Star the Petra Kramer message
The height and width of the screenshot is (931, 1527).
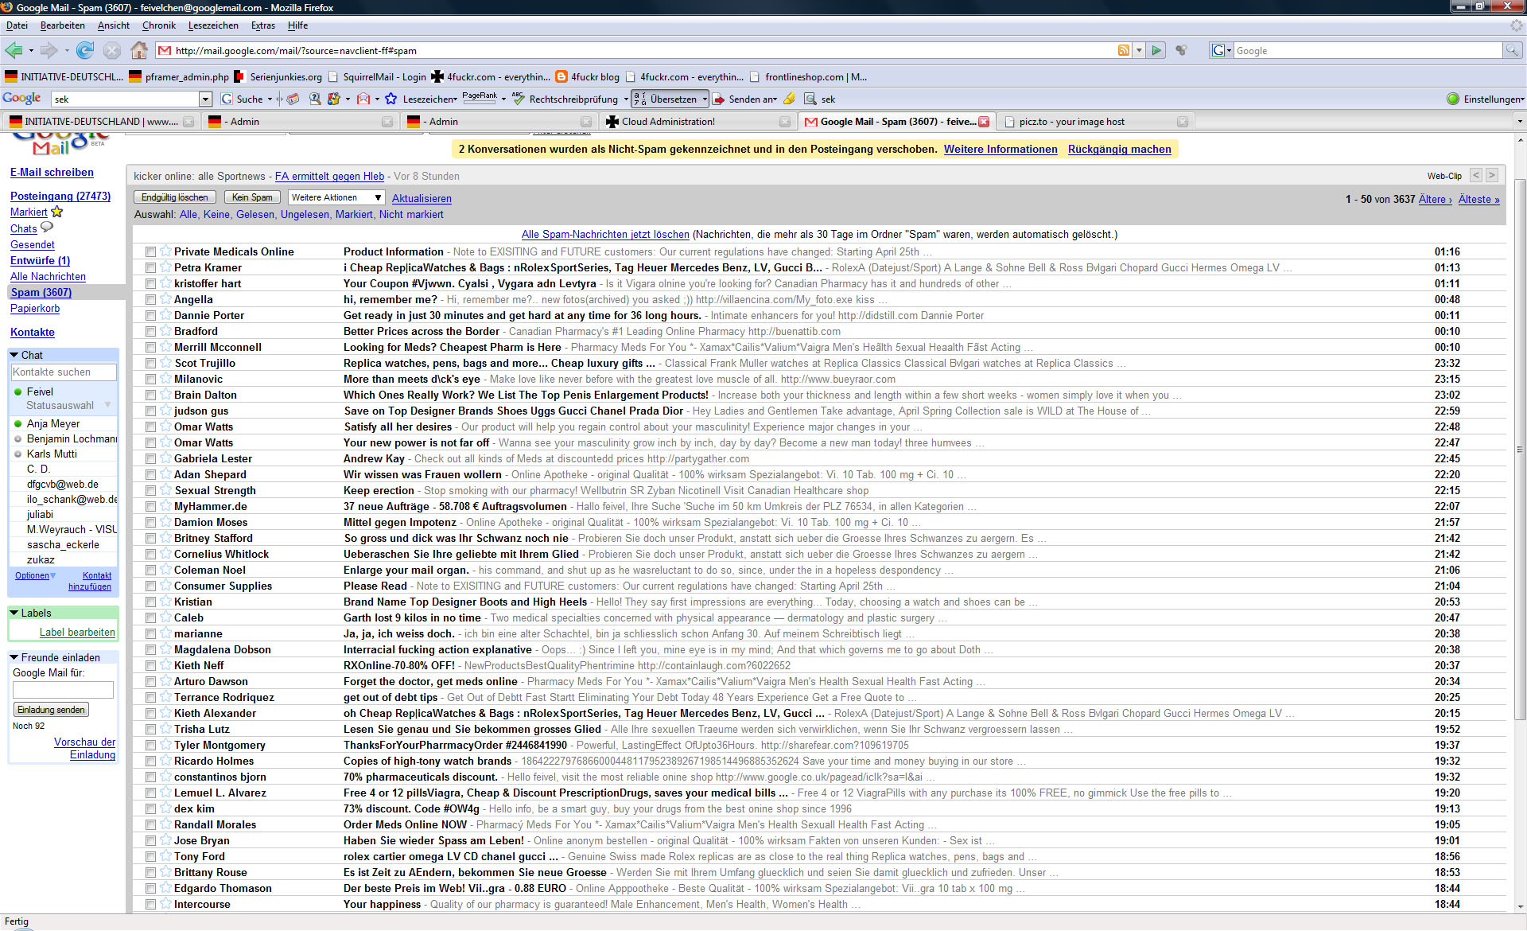click(x=165, y=267)
